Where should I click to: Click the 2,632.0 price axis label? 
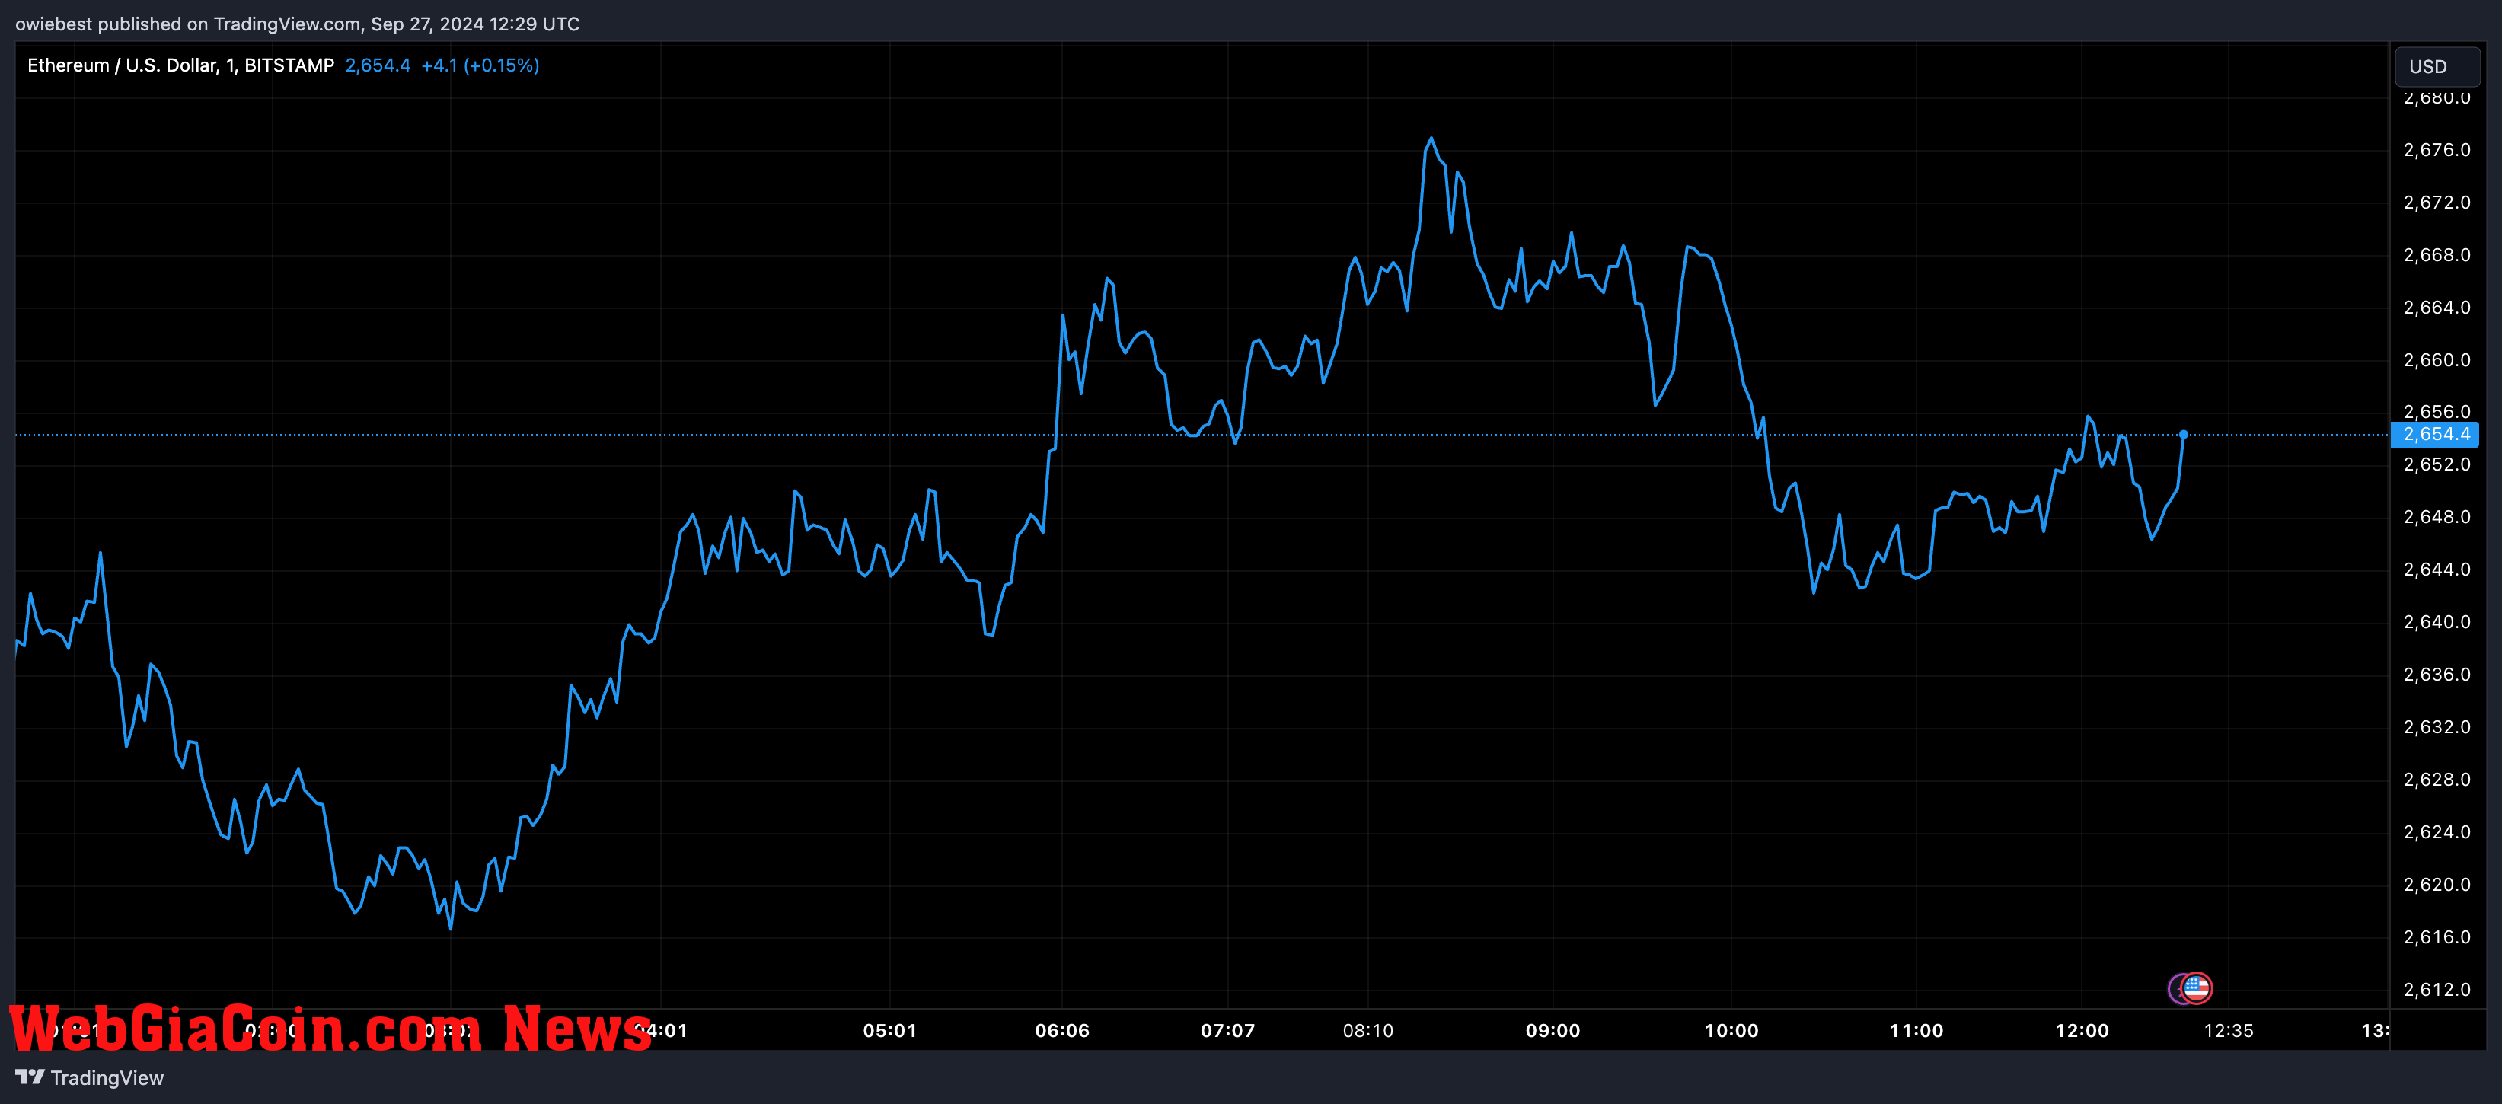pyautogui.click(x=2436, y=726)
